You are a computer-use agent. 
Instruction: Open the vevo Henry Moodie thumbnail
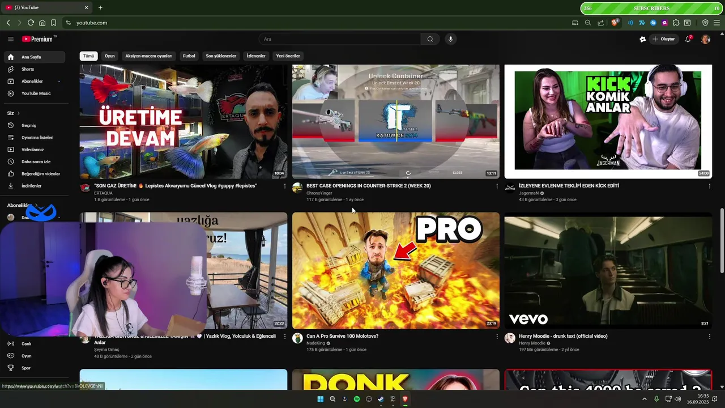[x=608, y=271]
